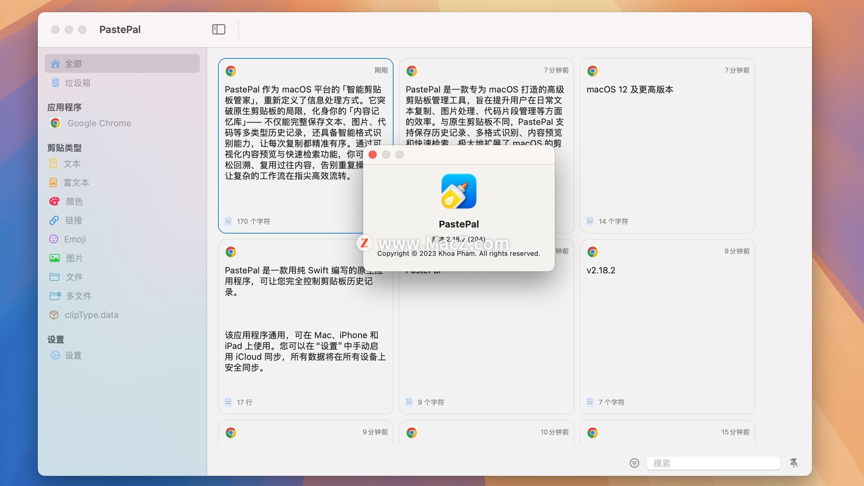The height and width of the screenshot is (486, 864).
Task: Click the copyright text in About dialog
Action: point(459,253)
